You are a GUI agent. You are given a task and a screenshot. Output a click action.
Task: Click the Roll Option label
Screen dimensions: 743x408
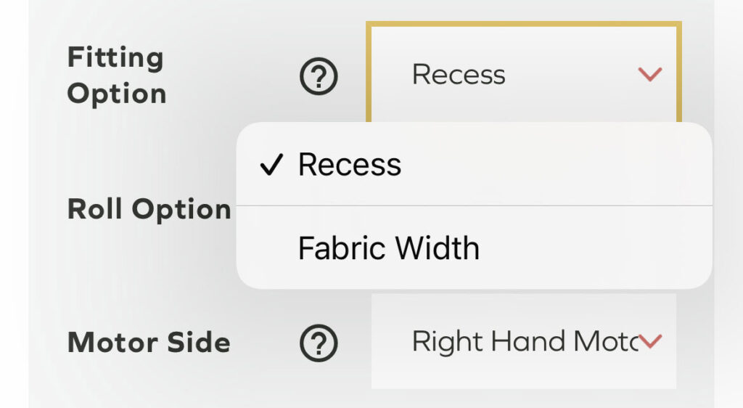[149, 210]
